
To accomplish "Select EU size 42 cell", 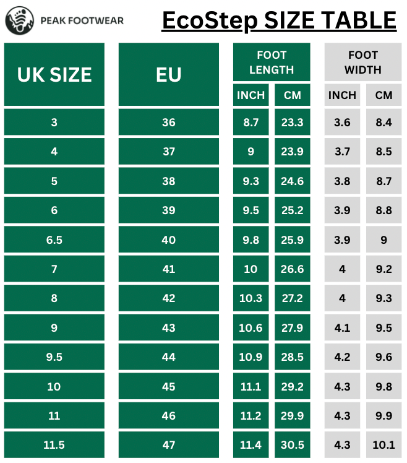I will pyautogui.click(x=168, y=298).
